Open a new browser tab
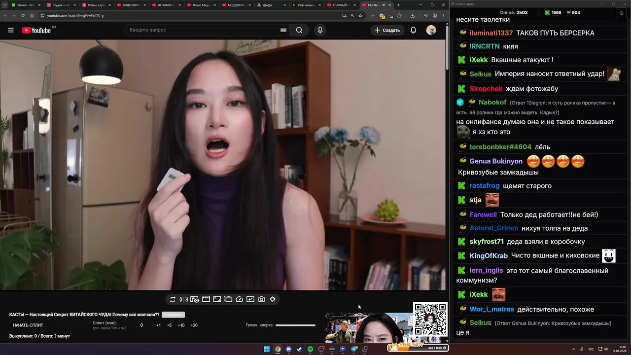631x355 pixels. point(398,5)
